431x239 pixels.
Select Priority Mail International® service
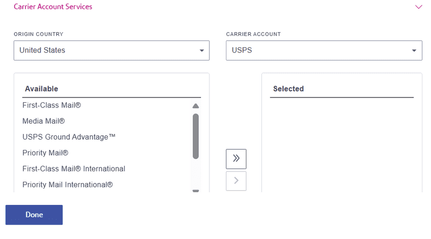(68, 185)
